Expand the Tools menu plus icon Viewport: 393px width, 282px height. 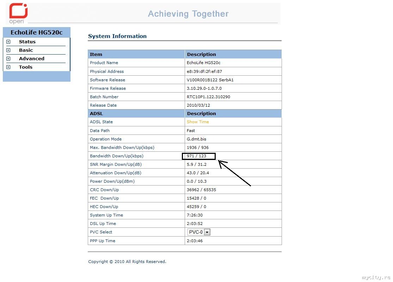coord(8,67)
